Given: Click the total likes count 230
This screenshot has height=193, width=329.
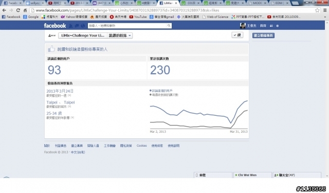Looking at the screenshot, I should [160, 70].
